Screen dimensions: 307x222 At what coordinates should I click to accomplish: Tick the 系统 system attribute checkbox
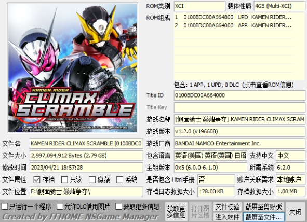(119, 179)
